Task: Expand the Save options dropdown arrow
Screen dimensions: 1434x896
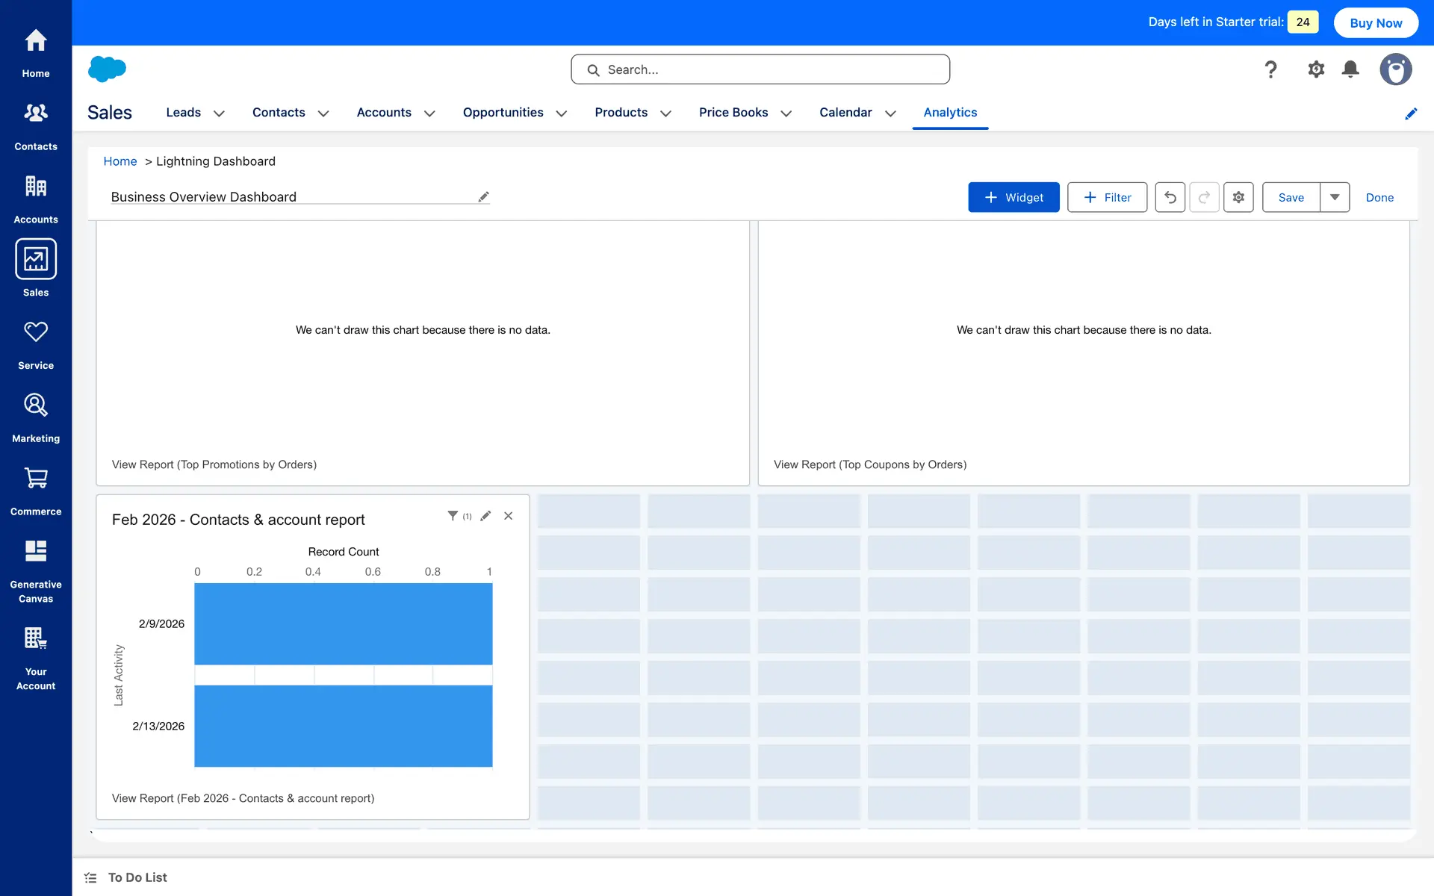Action: (1335, 197)
